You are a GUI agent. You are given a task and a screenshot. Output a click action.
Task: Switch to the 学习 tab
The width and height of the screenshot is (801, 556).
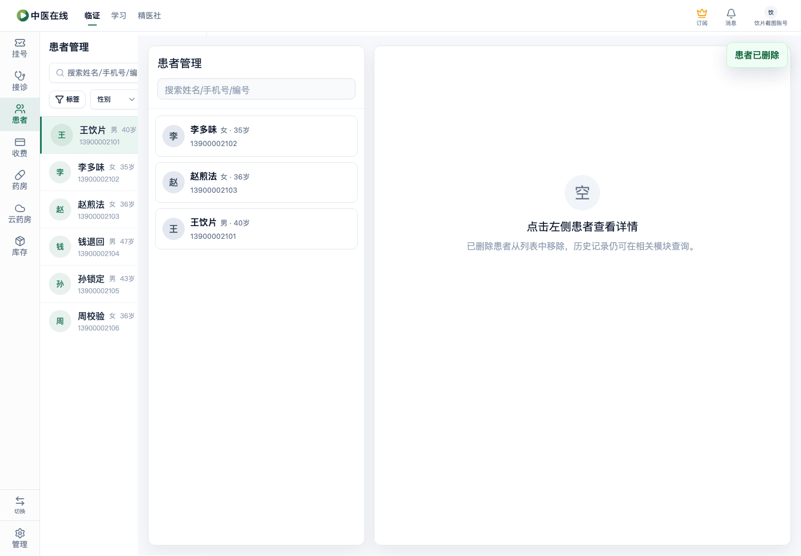[118, 16]
